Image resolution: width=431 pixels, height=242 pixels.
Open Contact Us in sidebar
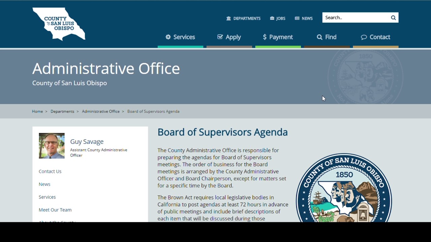click(x=50, y=171)
